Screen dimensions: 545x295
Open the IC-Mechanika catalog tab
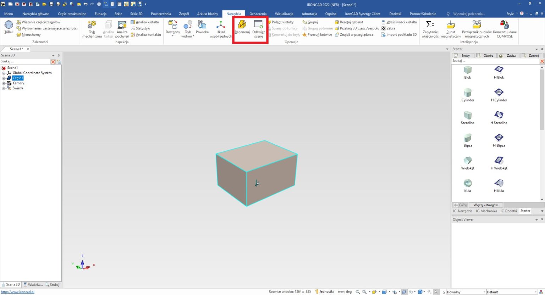[486, 211]
